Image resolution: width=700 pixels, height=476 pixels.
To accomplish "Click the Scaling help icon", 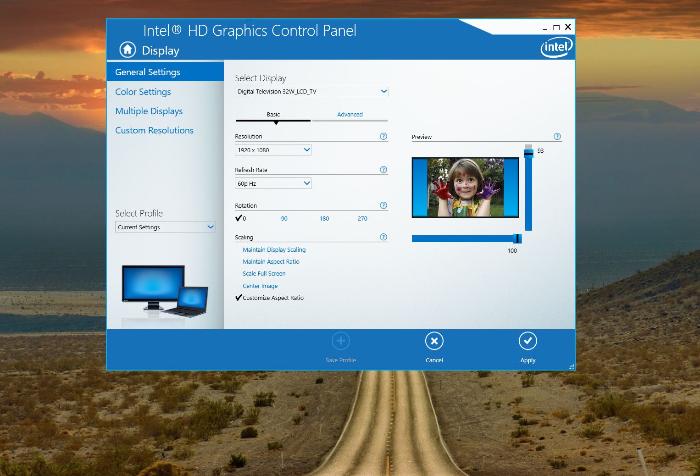I will coord(383,237).
